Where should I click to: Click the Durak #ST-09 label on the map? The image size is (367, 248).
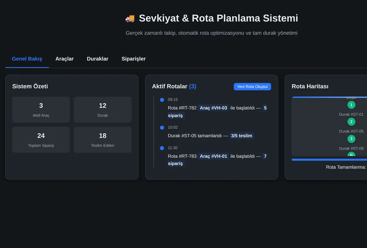351,148
